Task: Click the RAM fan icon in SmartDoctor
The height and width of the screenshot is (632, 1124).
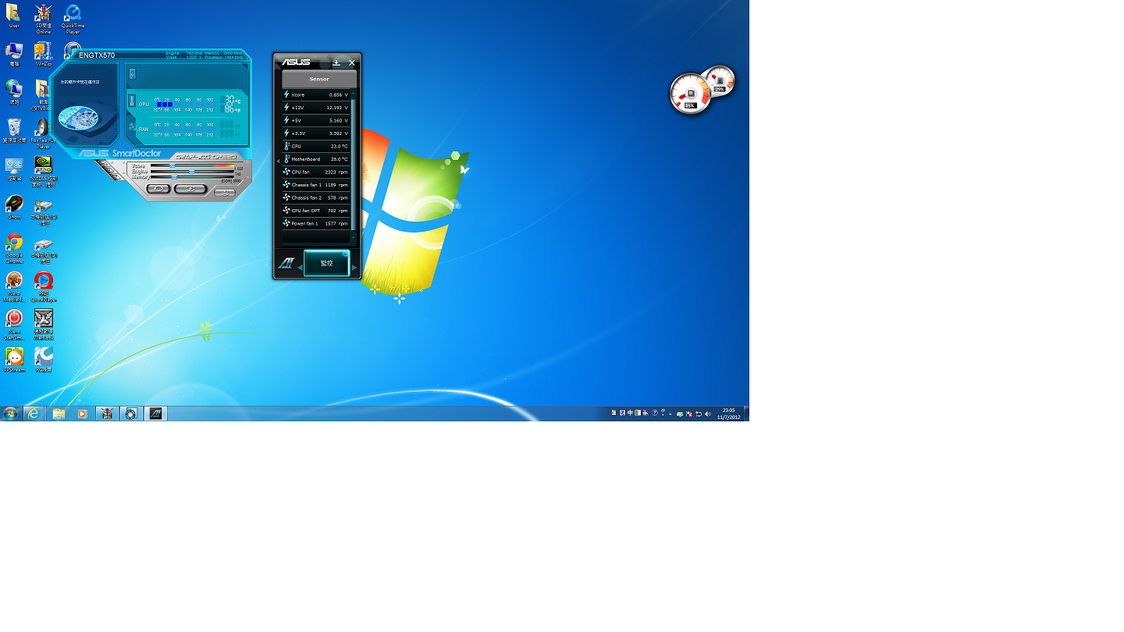Action: (x=132, y=127)
